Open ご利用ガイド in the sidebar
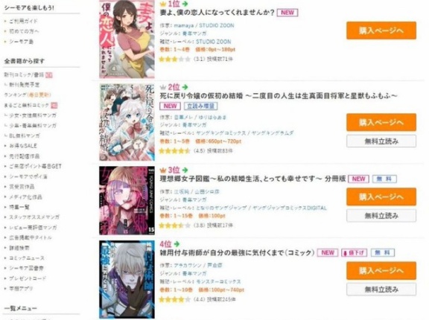Image resolution: width=429 pixels, height=320 pixels. click(23, 21)
